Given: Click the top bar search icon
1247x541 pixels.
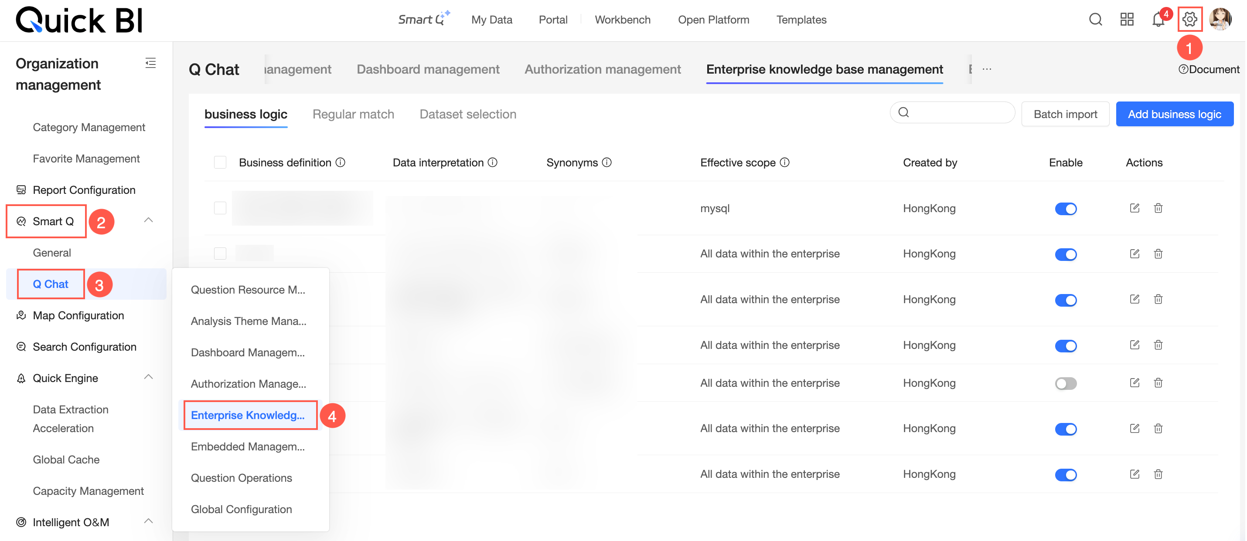Looking at the screenshot, I should click(x=1095, y=19).
